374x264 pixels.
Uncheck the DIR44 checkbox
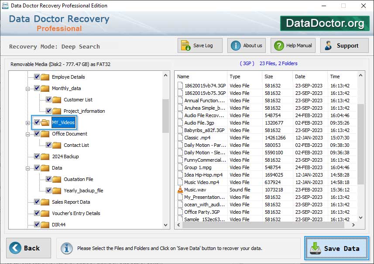click(x=37, y=224)
